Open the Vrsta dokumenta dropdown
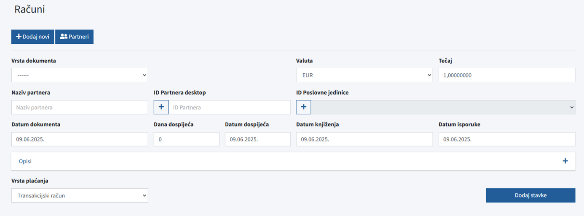 click(x=80, y=75)
